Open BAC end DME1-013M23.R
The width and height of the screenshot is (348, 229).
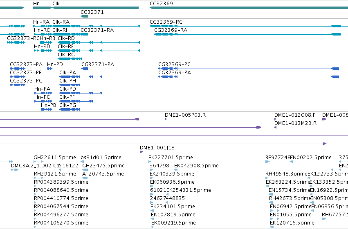click(295, 123)
